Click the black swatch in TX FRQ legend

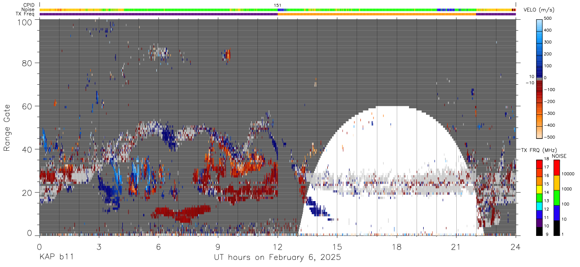click(x=539, y=231)
